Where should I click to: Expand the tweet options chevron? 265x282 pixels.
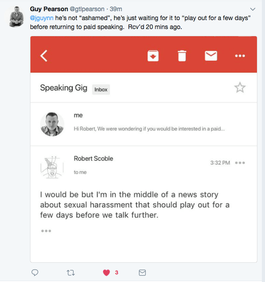(253, 9)
